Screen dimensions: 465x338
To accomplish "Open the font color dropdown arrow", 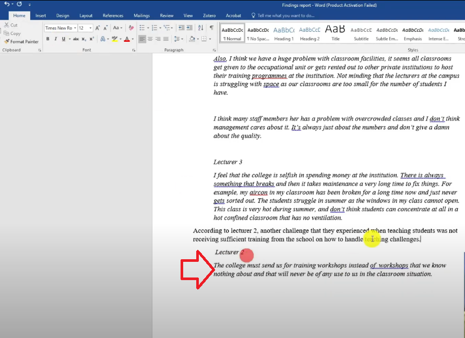I will point(133,39).
